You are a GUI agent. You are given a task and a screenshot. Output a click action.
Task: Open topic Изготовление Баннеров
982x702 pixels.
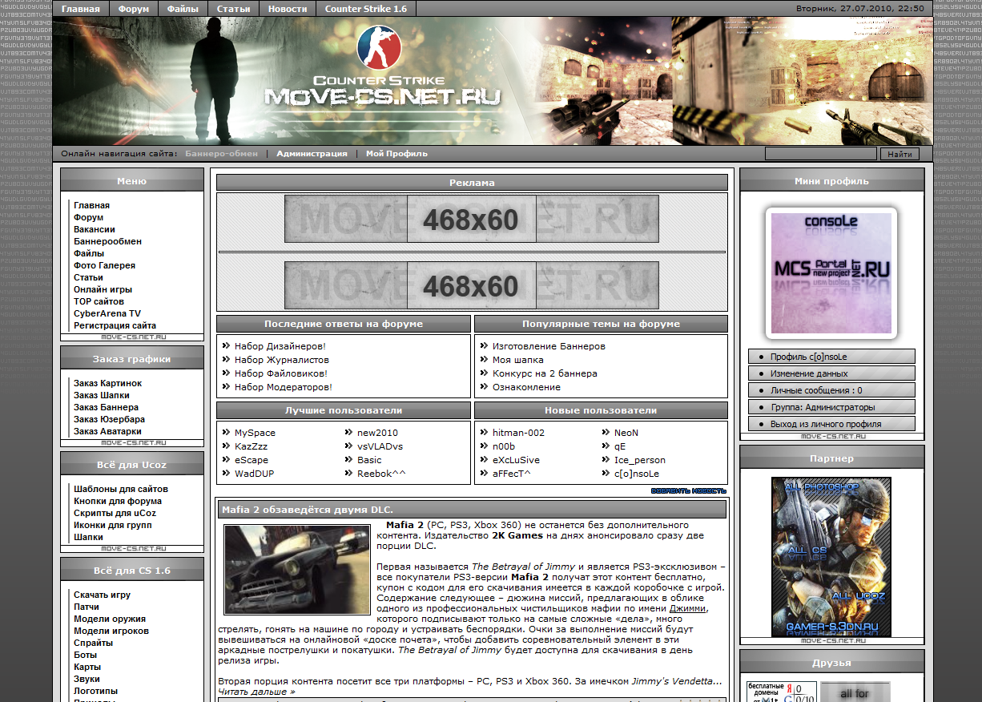[x=549, y=346]
